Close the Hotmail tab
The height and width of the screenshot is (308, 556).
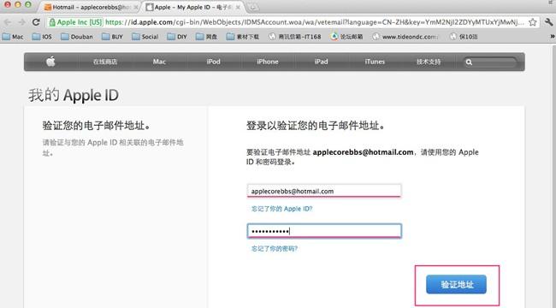pyautogui.click(x=136, y=7)
